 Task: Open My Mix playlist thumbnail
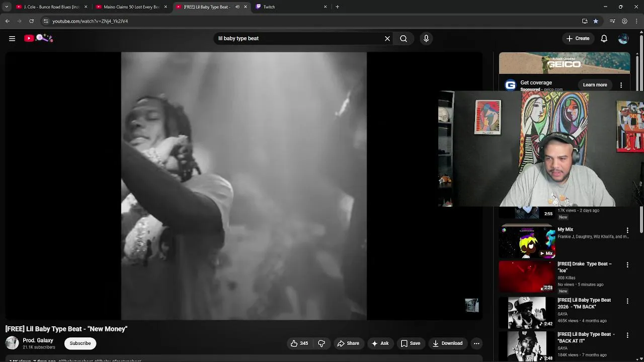tap(527, 242)
